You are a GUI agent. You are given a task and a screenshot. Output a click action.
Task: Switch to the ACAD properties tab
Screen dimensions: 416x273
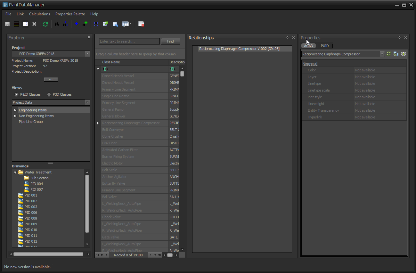pyautogui.click(x=309, y=46)
